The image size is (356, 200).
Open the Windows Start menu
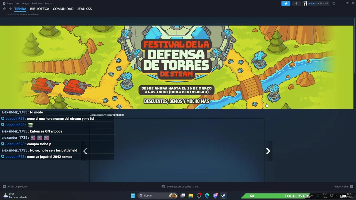tap(133, 196)
